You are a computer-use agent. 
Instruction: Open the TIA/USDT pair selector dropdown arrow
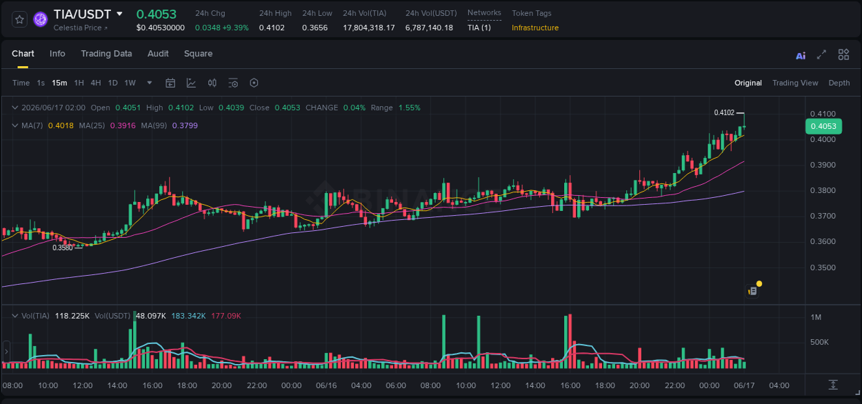pos(119,14)
